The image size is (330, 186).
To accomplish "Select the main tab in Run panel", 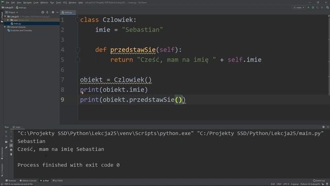I will [17, 127].
